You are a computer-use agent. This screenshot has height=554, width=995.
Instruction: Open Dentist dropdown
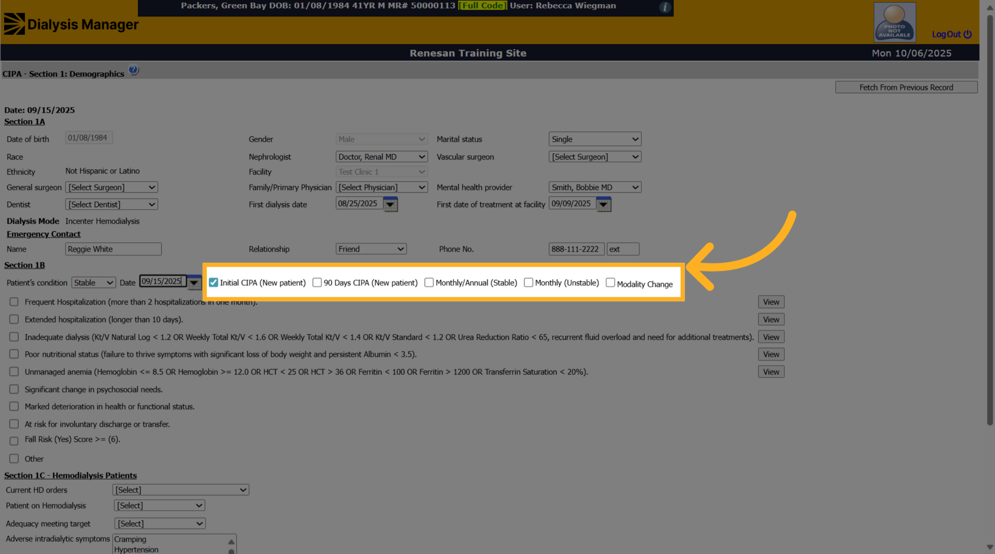112,204
